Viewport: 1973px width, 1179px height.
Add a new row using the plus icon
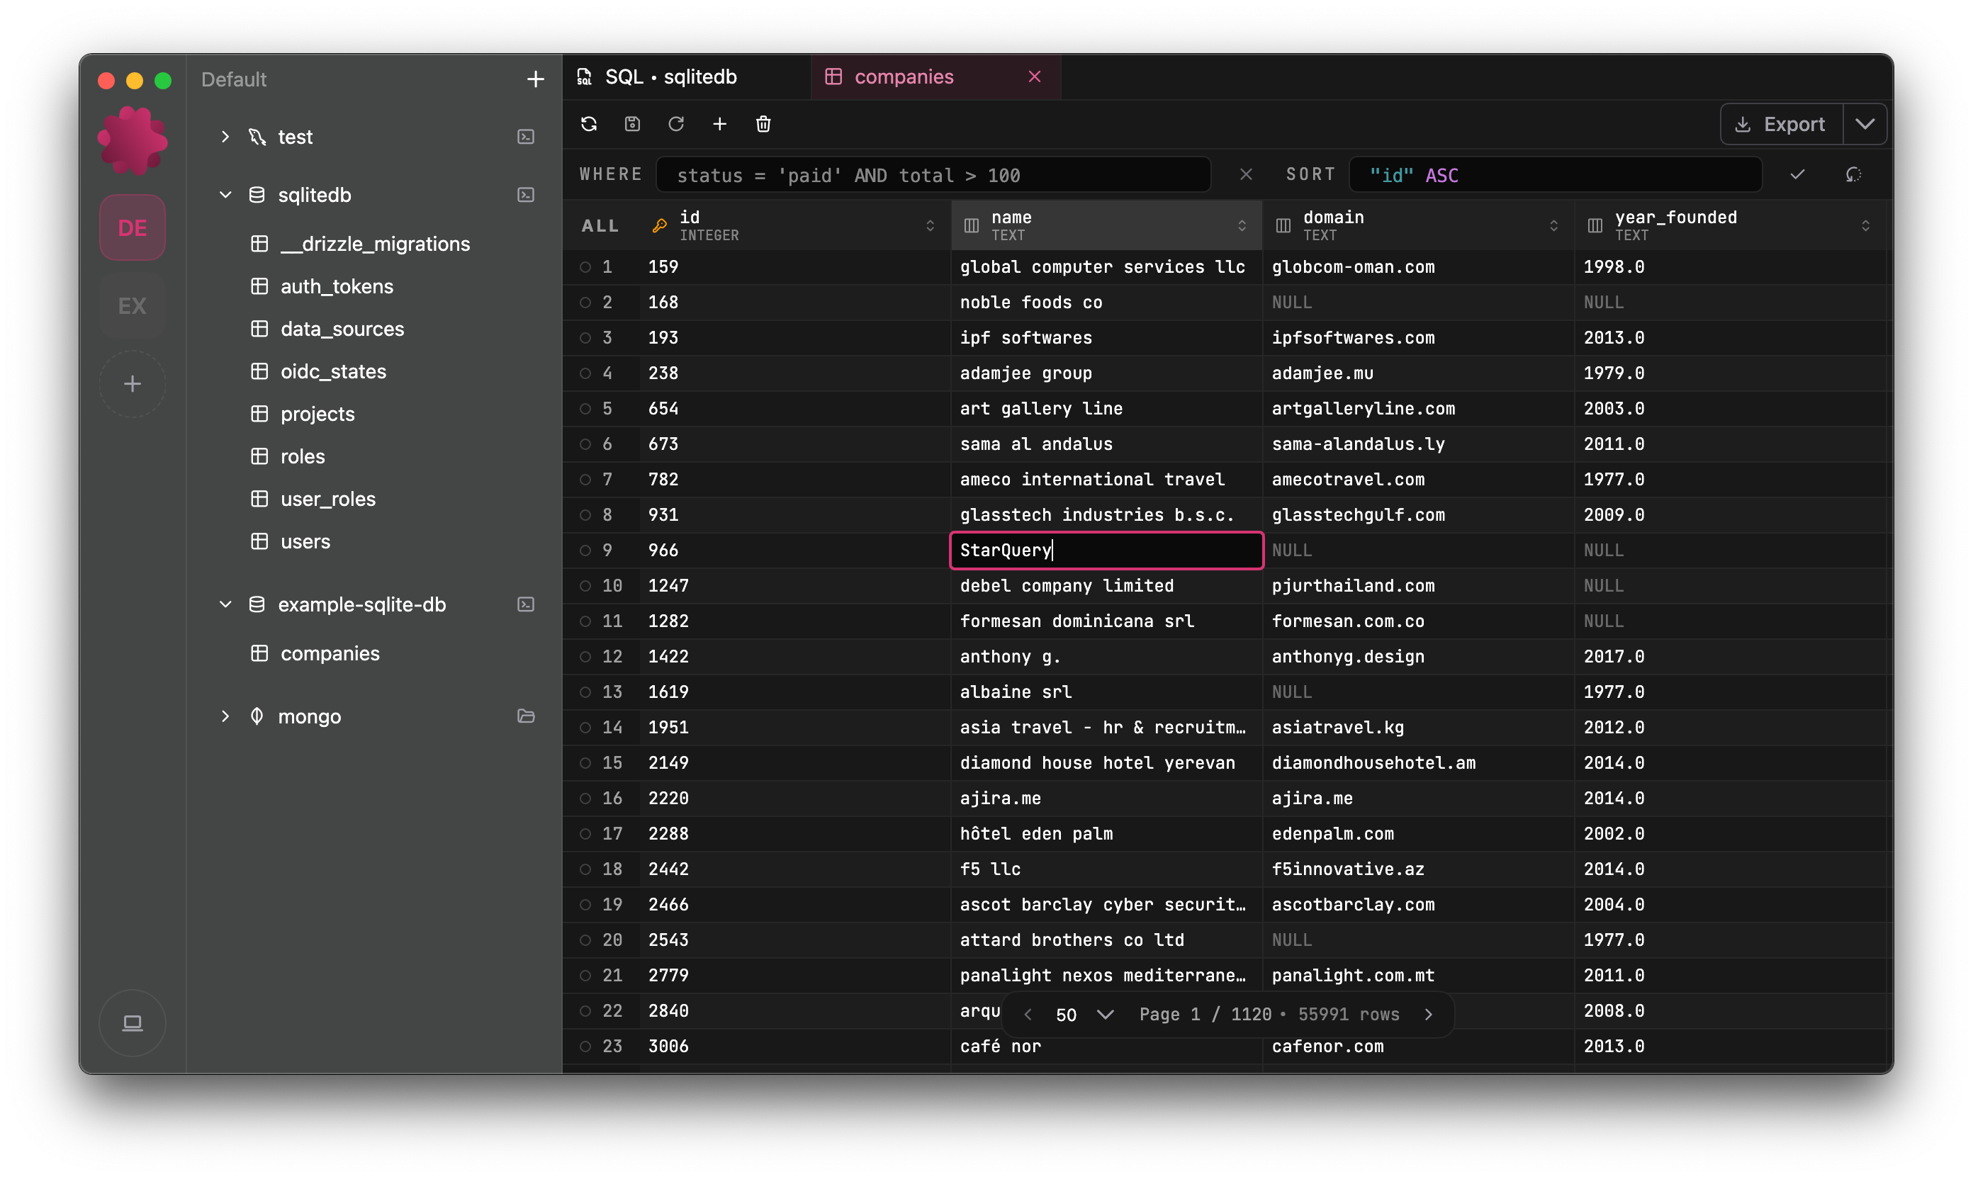click(x=719, y=124)
